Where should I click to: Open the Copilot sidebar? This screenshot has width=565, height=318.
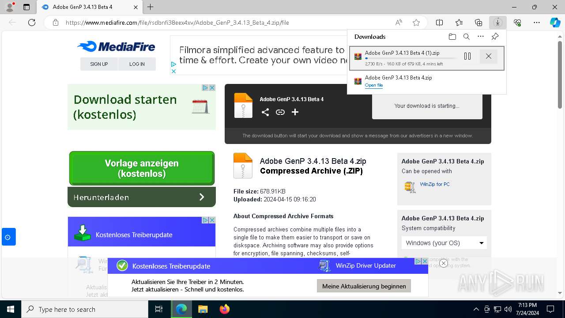(555, 23)
